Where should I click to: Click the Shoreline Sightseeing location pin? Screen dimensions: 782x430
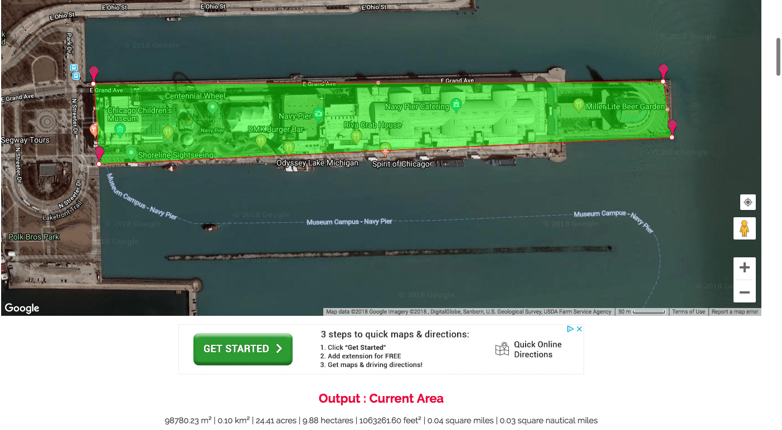pyautogui.click(x=131, y=152)
